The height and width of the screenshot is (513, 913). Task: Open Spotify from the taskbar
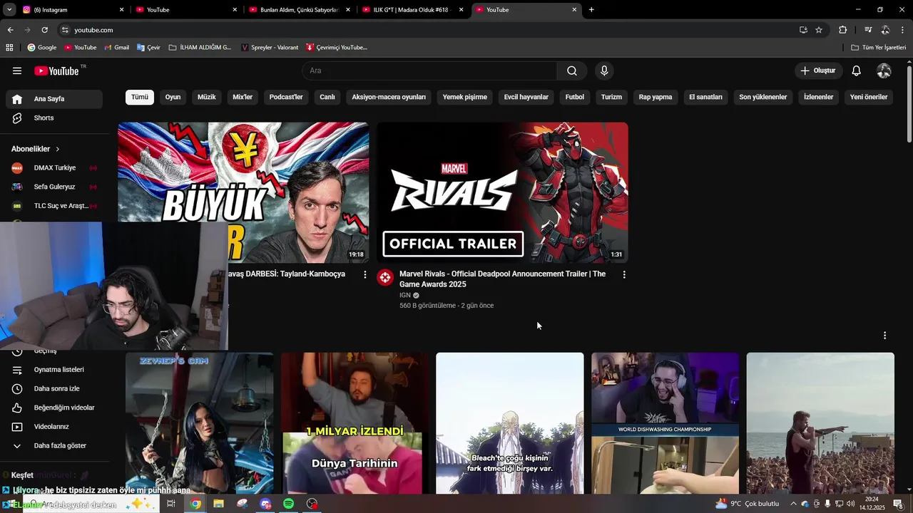[288, 504]
